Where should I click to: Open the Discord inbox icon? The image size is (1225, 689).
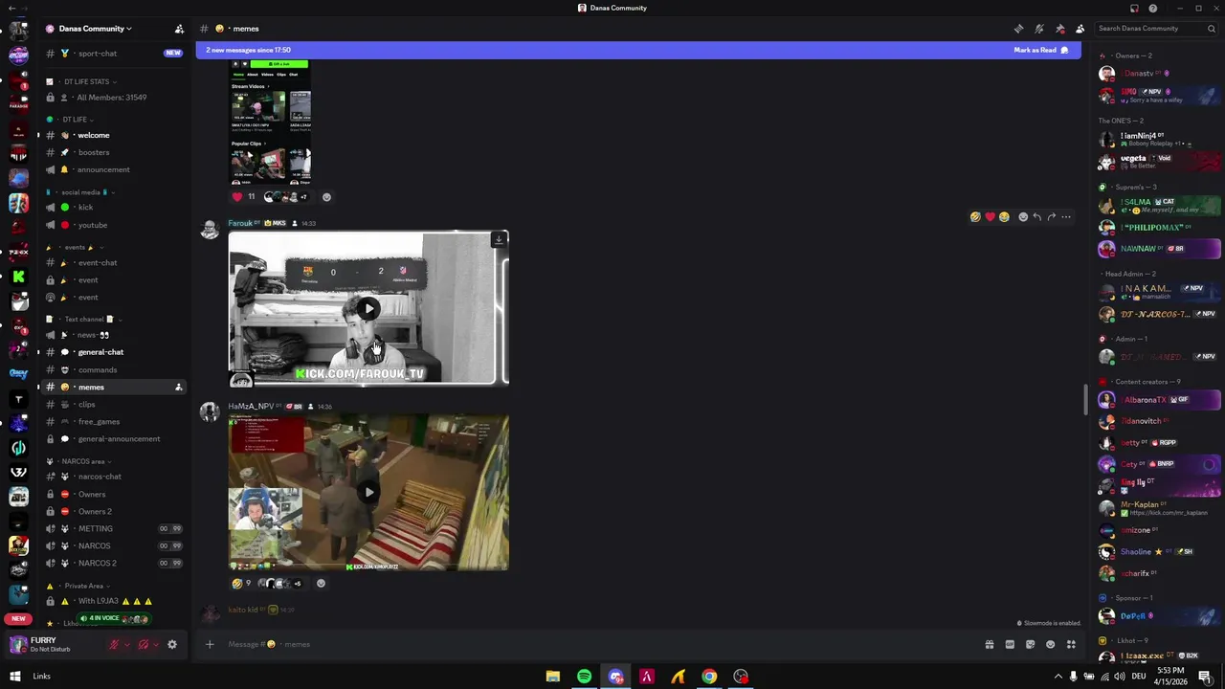tap(1134, 8)
